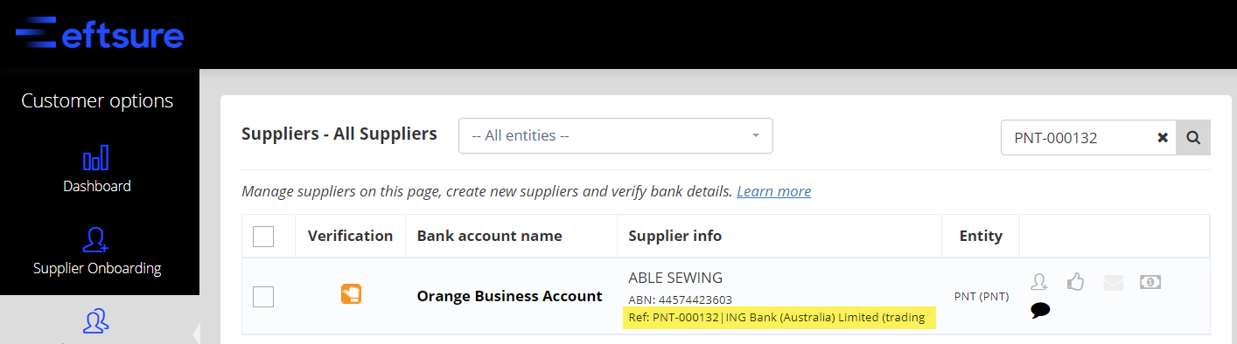Tick the ABLE SEWING row checkbox

point(263,297)
